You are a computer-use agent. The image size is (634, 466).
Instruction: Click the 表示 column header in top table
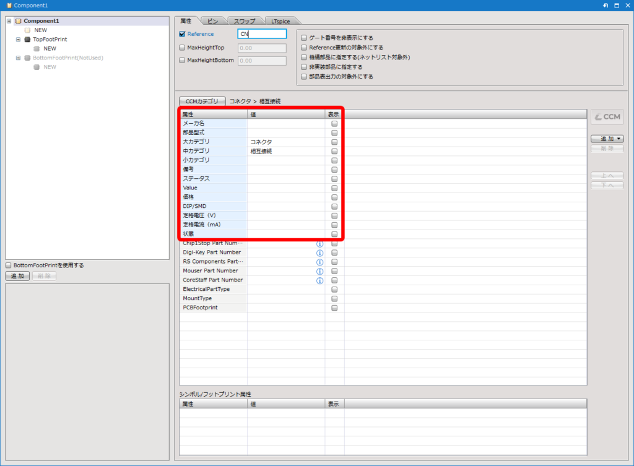point(334,114)
